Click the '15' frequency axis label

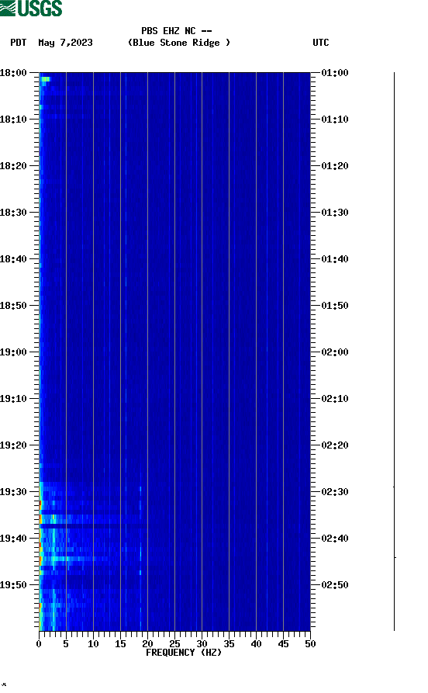pyautogui.click(x=120, y=644)
